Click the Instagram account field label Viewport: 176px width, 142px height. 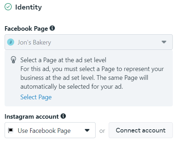32,117
